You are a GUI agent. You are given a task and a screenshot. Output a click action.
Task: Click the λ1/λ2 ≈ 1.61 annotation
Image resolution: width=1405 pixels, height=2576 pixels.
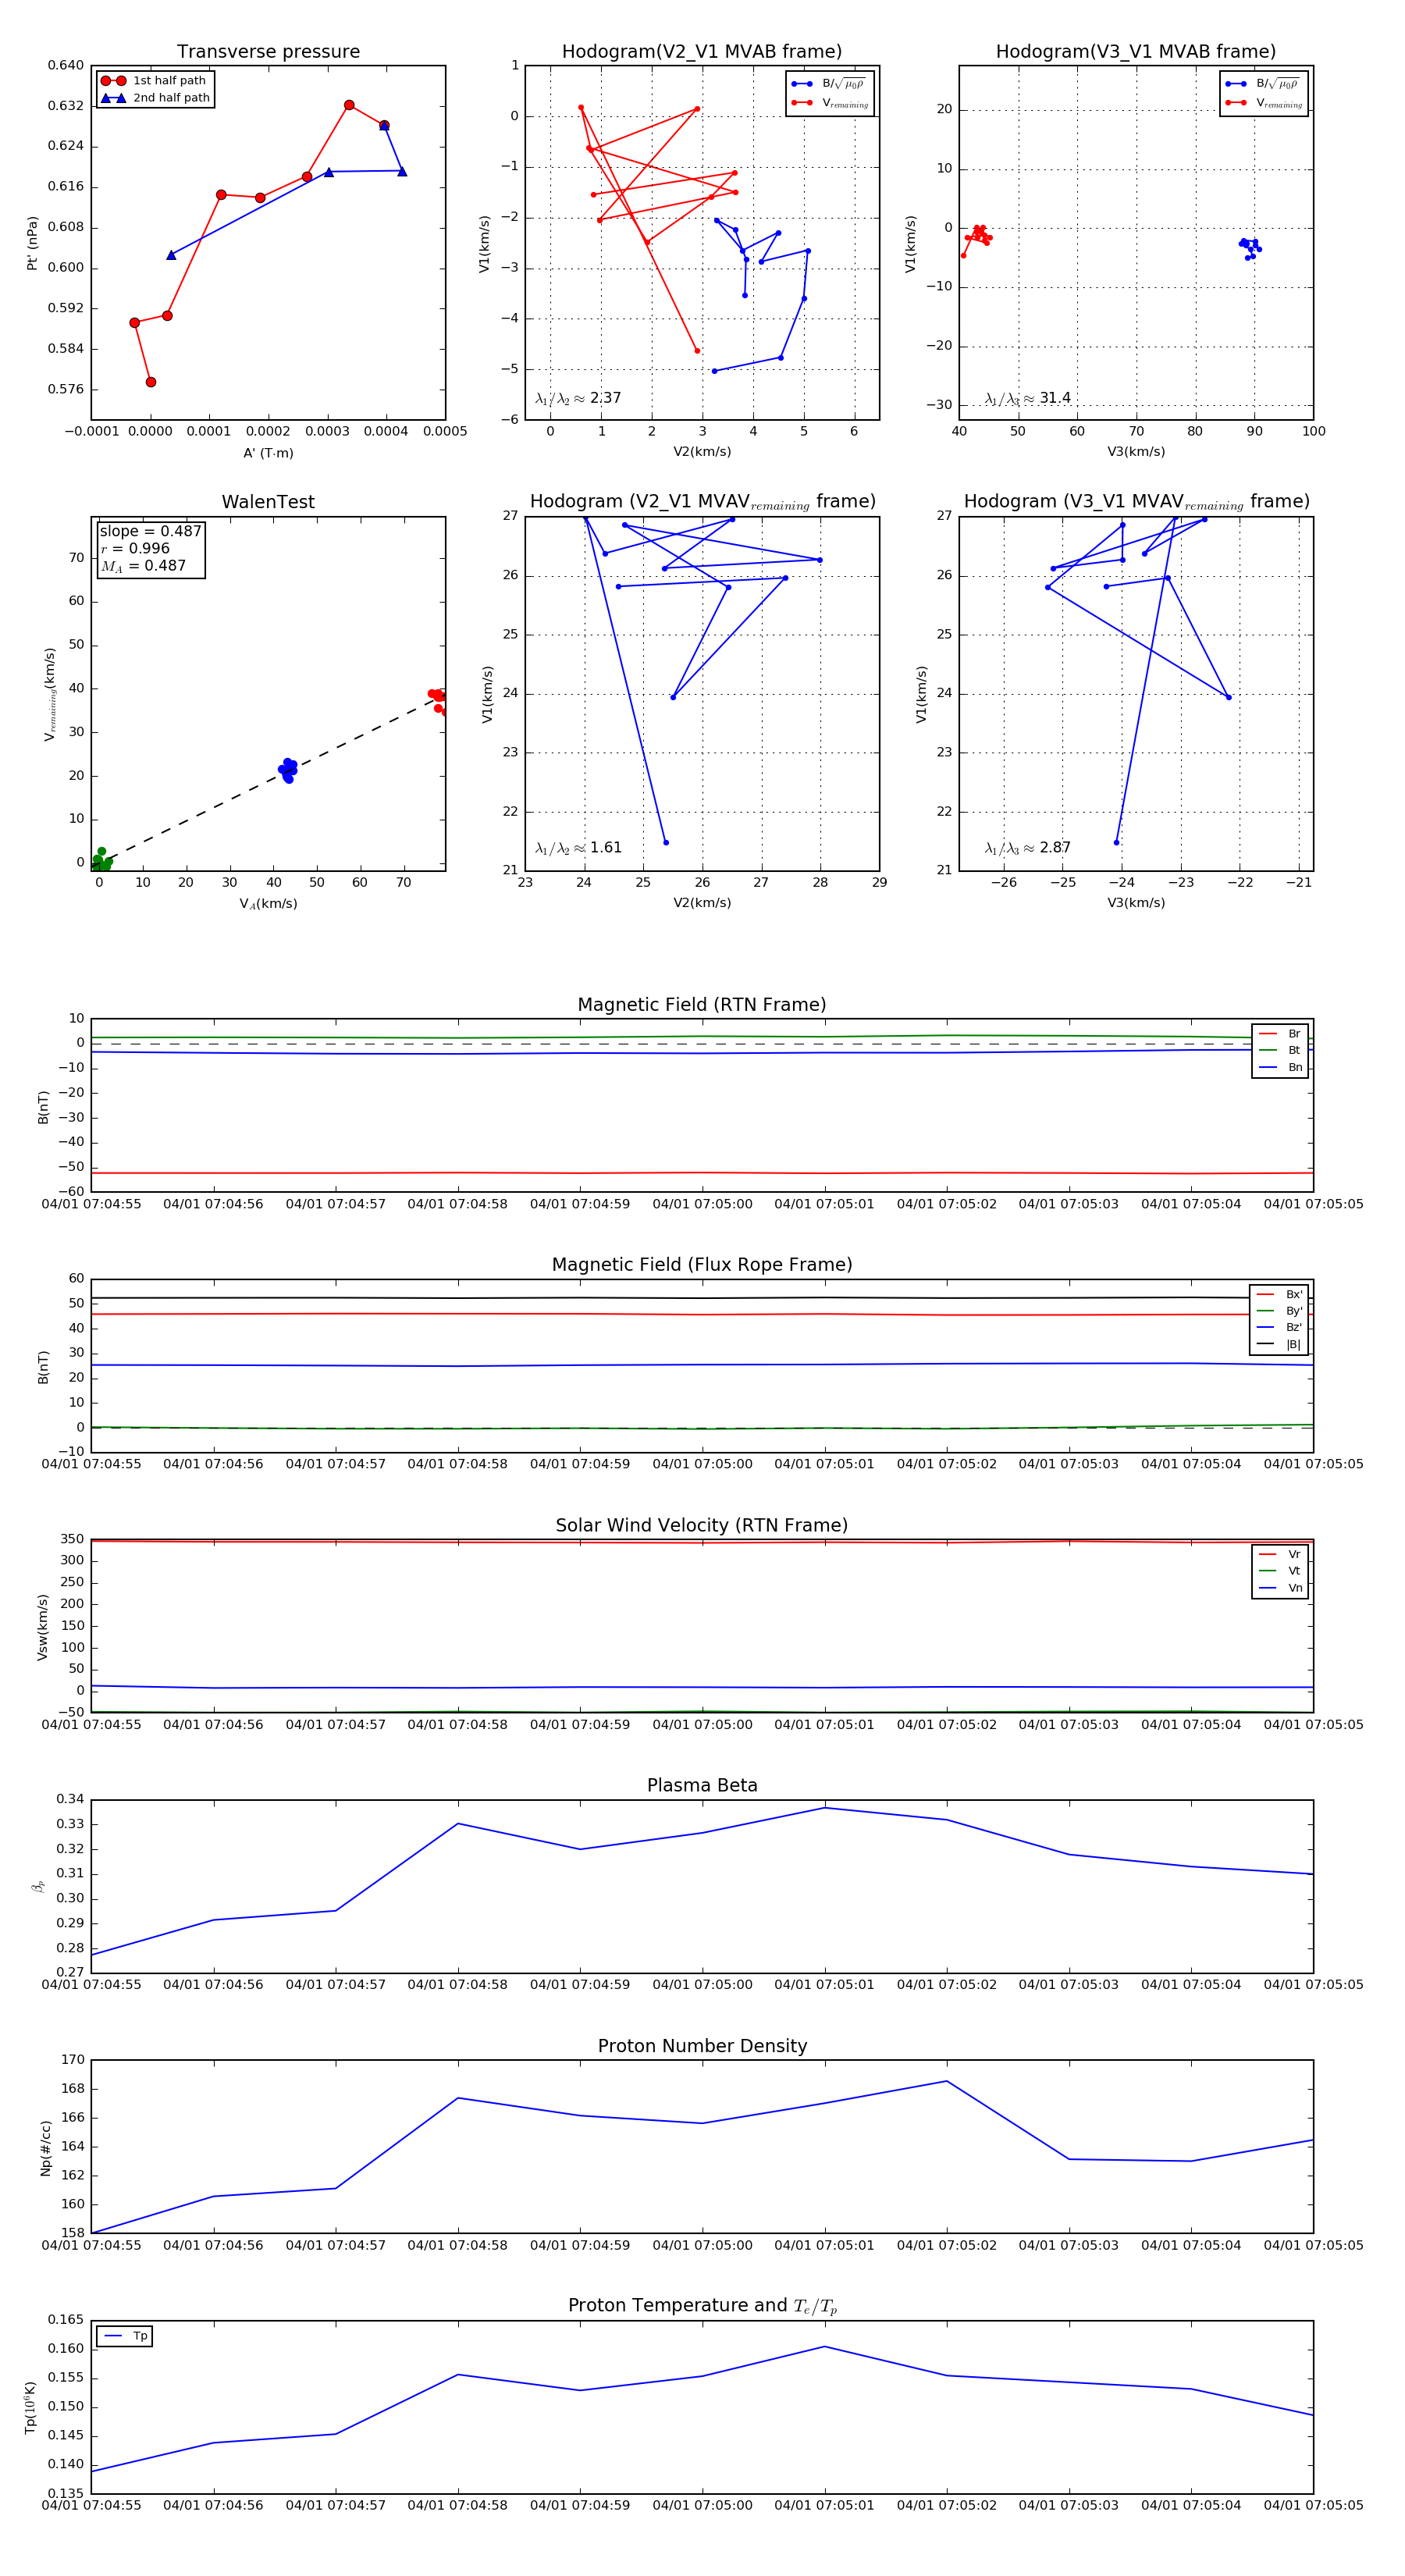[578, 848]
